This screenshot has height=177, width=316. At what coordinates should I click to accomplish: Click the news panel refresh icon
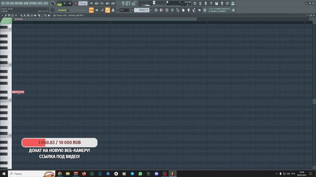click(233, 10)
